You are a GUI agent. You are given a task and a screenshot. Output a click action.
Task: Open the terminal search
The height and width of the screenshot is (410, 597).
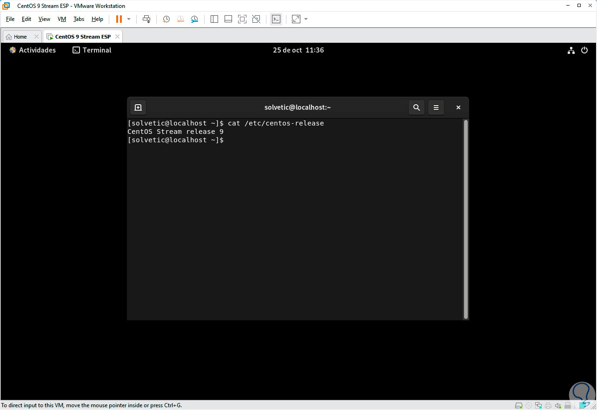click(417, 107)
